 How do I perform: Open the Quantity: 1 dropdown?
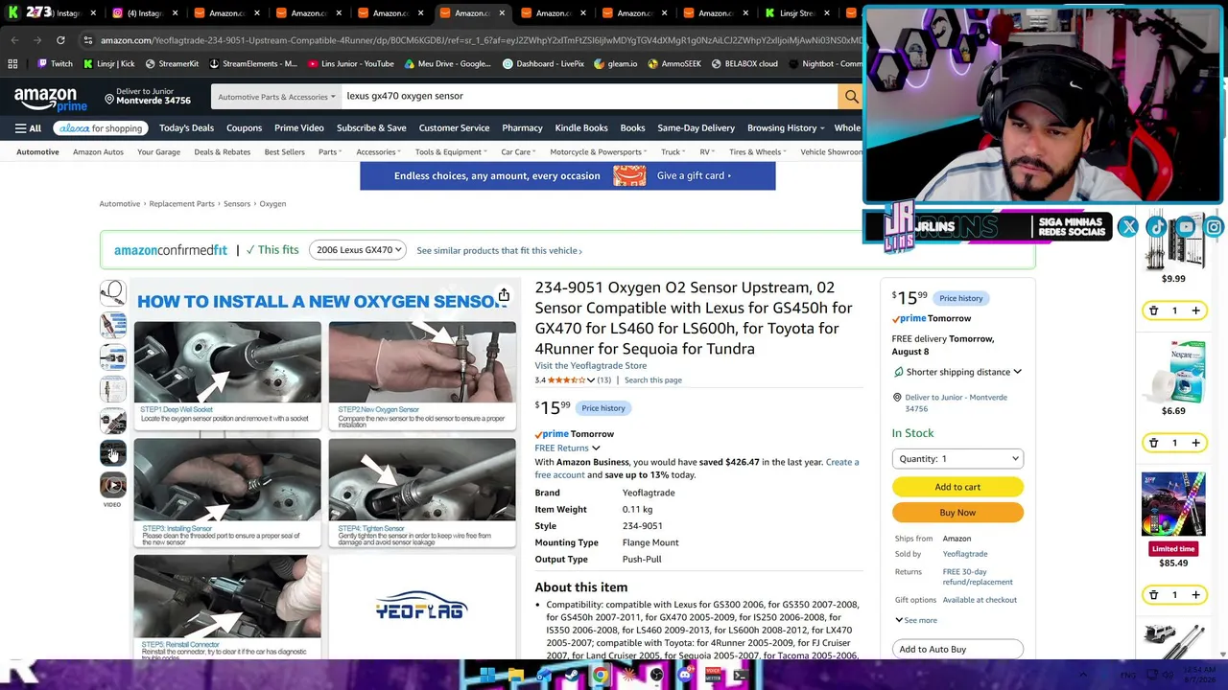pos(957,459)
